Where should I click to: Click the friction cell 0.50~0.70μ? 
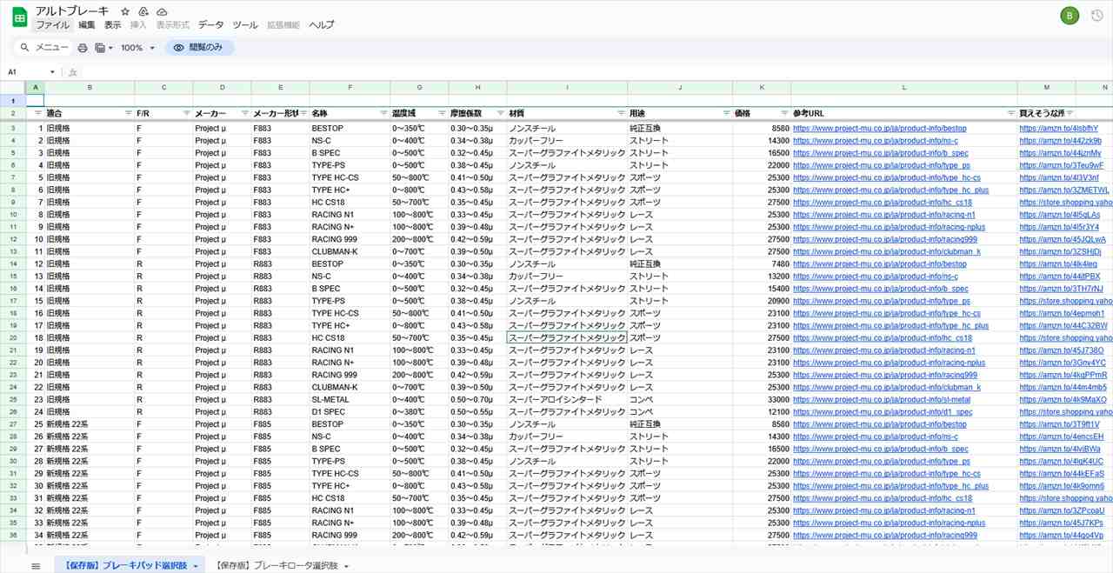(477, 400)
